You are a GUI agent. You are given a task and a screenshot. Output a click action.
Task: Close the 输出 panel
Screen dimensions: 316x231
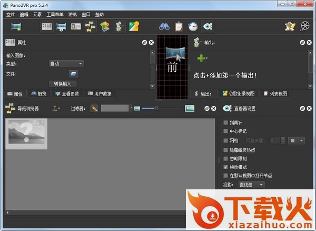[x=309, y=42]
